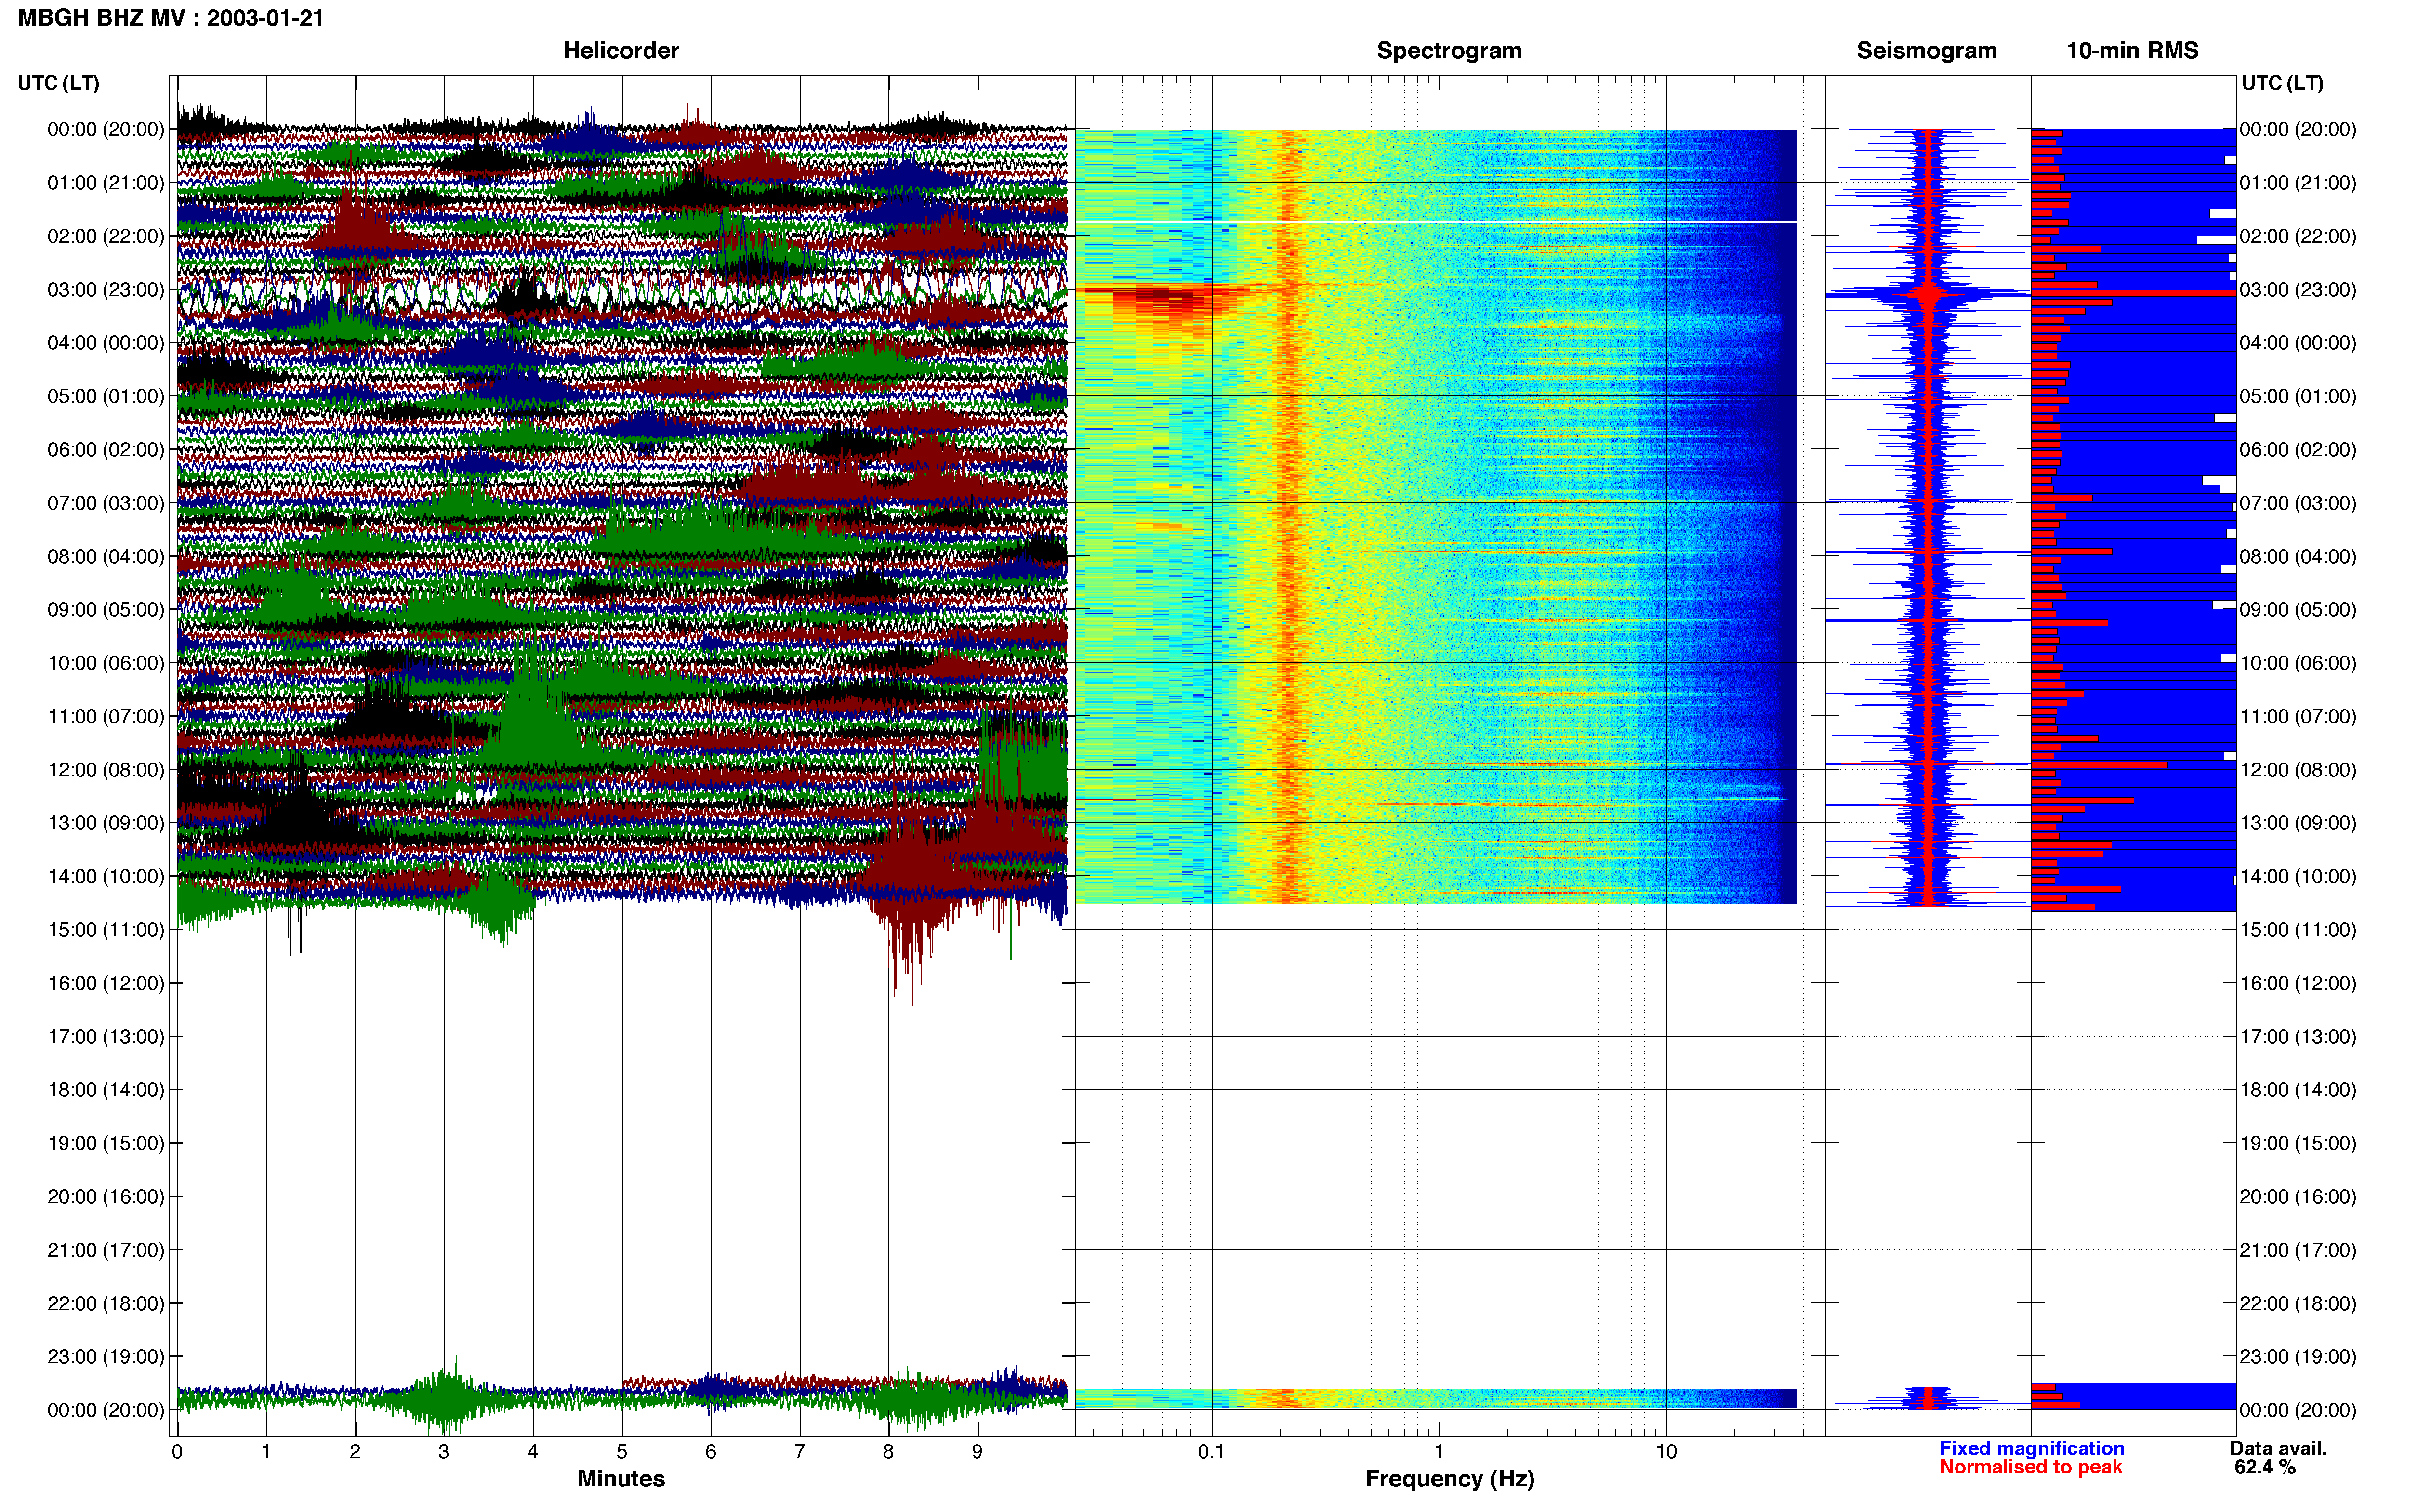Click RMS panel time label '10:00 (06:00)'
Viewport: 2418px width, 1512px height.
coord(2298,663)
